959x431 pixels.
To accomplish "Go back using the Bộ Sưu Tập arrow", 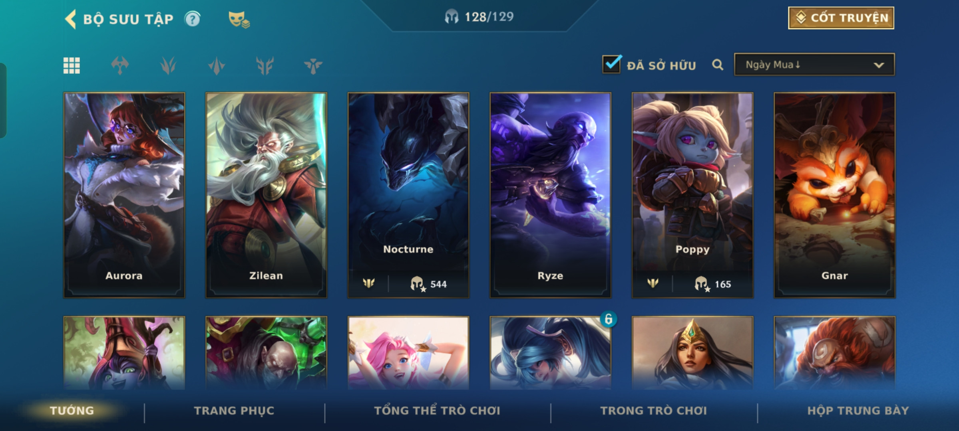I will (x=71, y=19).
